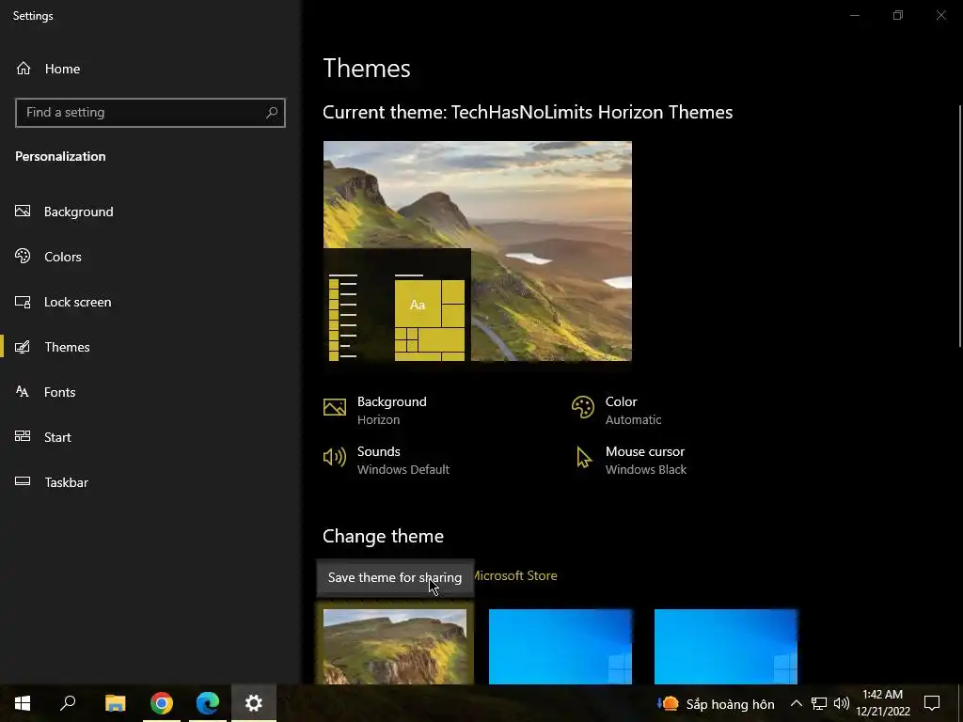Click the weather icon in taskbar
Screen dimensions: 963x722
click(x=668, y=703)
